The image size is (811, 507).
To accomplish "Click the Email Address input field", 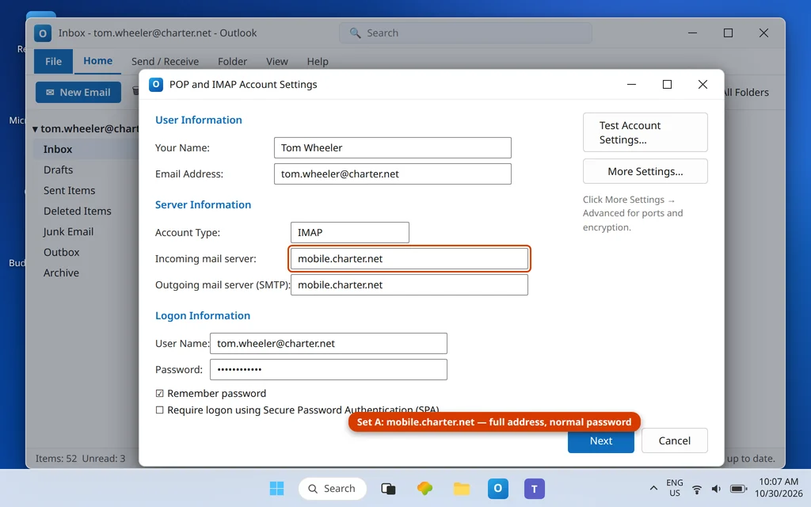I will pyautogui.click(x=393, y=173).
